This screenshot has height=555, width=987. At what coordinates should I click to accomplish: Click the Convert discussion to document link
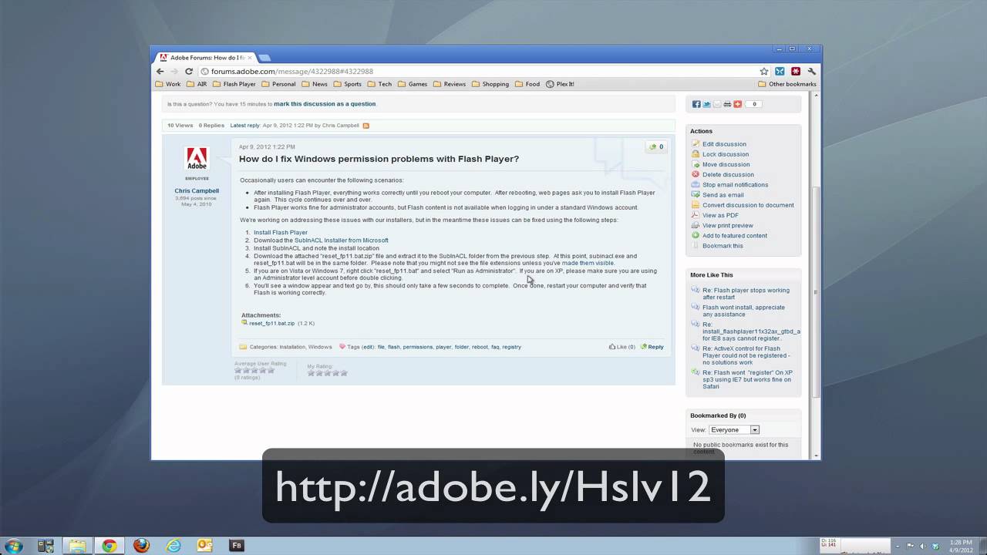click(748, 205)
